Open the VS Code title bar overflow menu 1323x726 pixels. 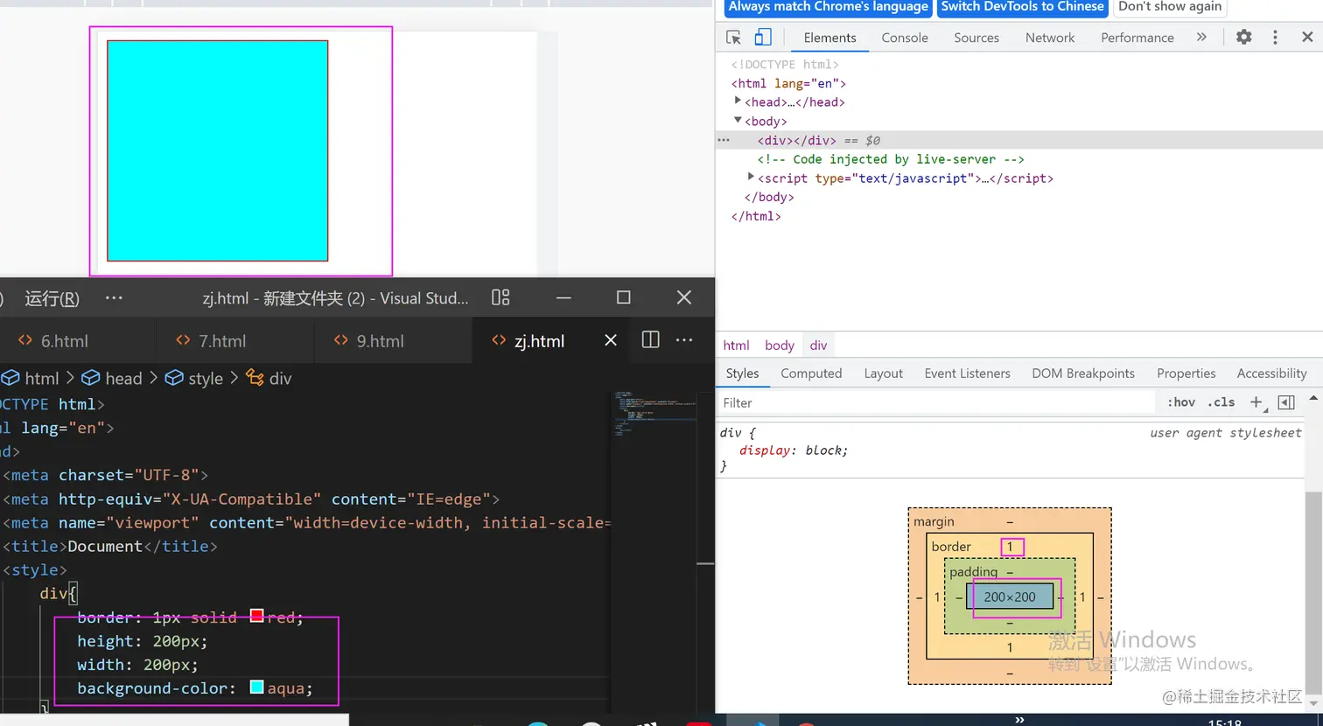(x=114, y=298)
